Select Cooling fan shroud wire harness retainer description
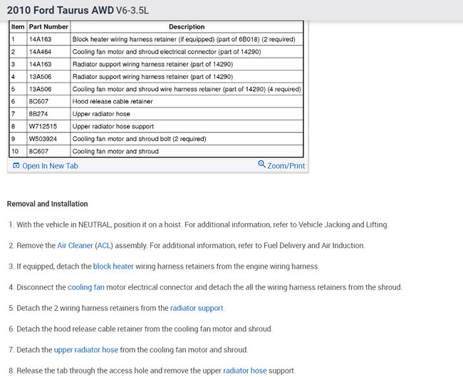Viewport: 463px width, 377px height. tap(187, 89)
